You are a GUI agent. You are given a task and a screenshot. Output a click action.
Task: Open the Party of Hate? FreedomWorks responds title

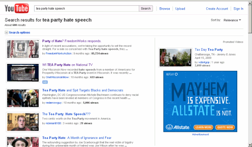coord(72,41)
